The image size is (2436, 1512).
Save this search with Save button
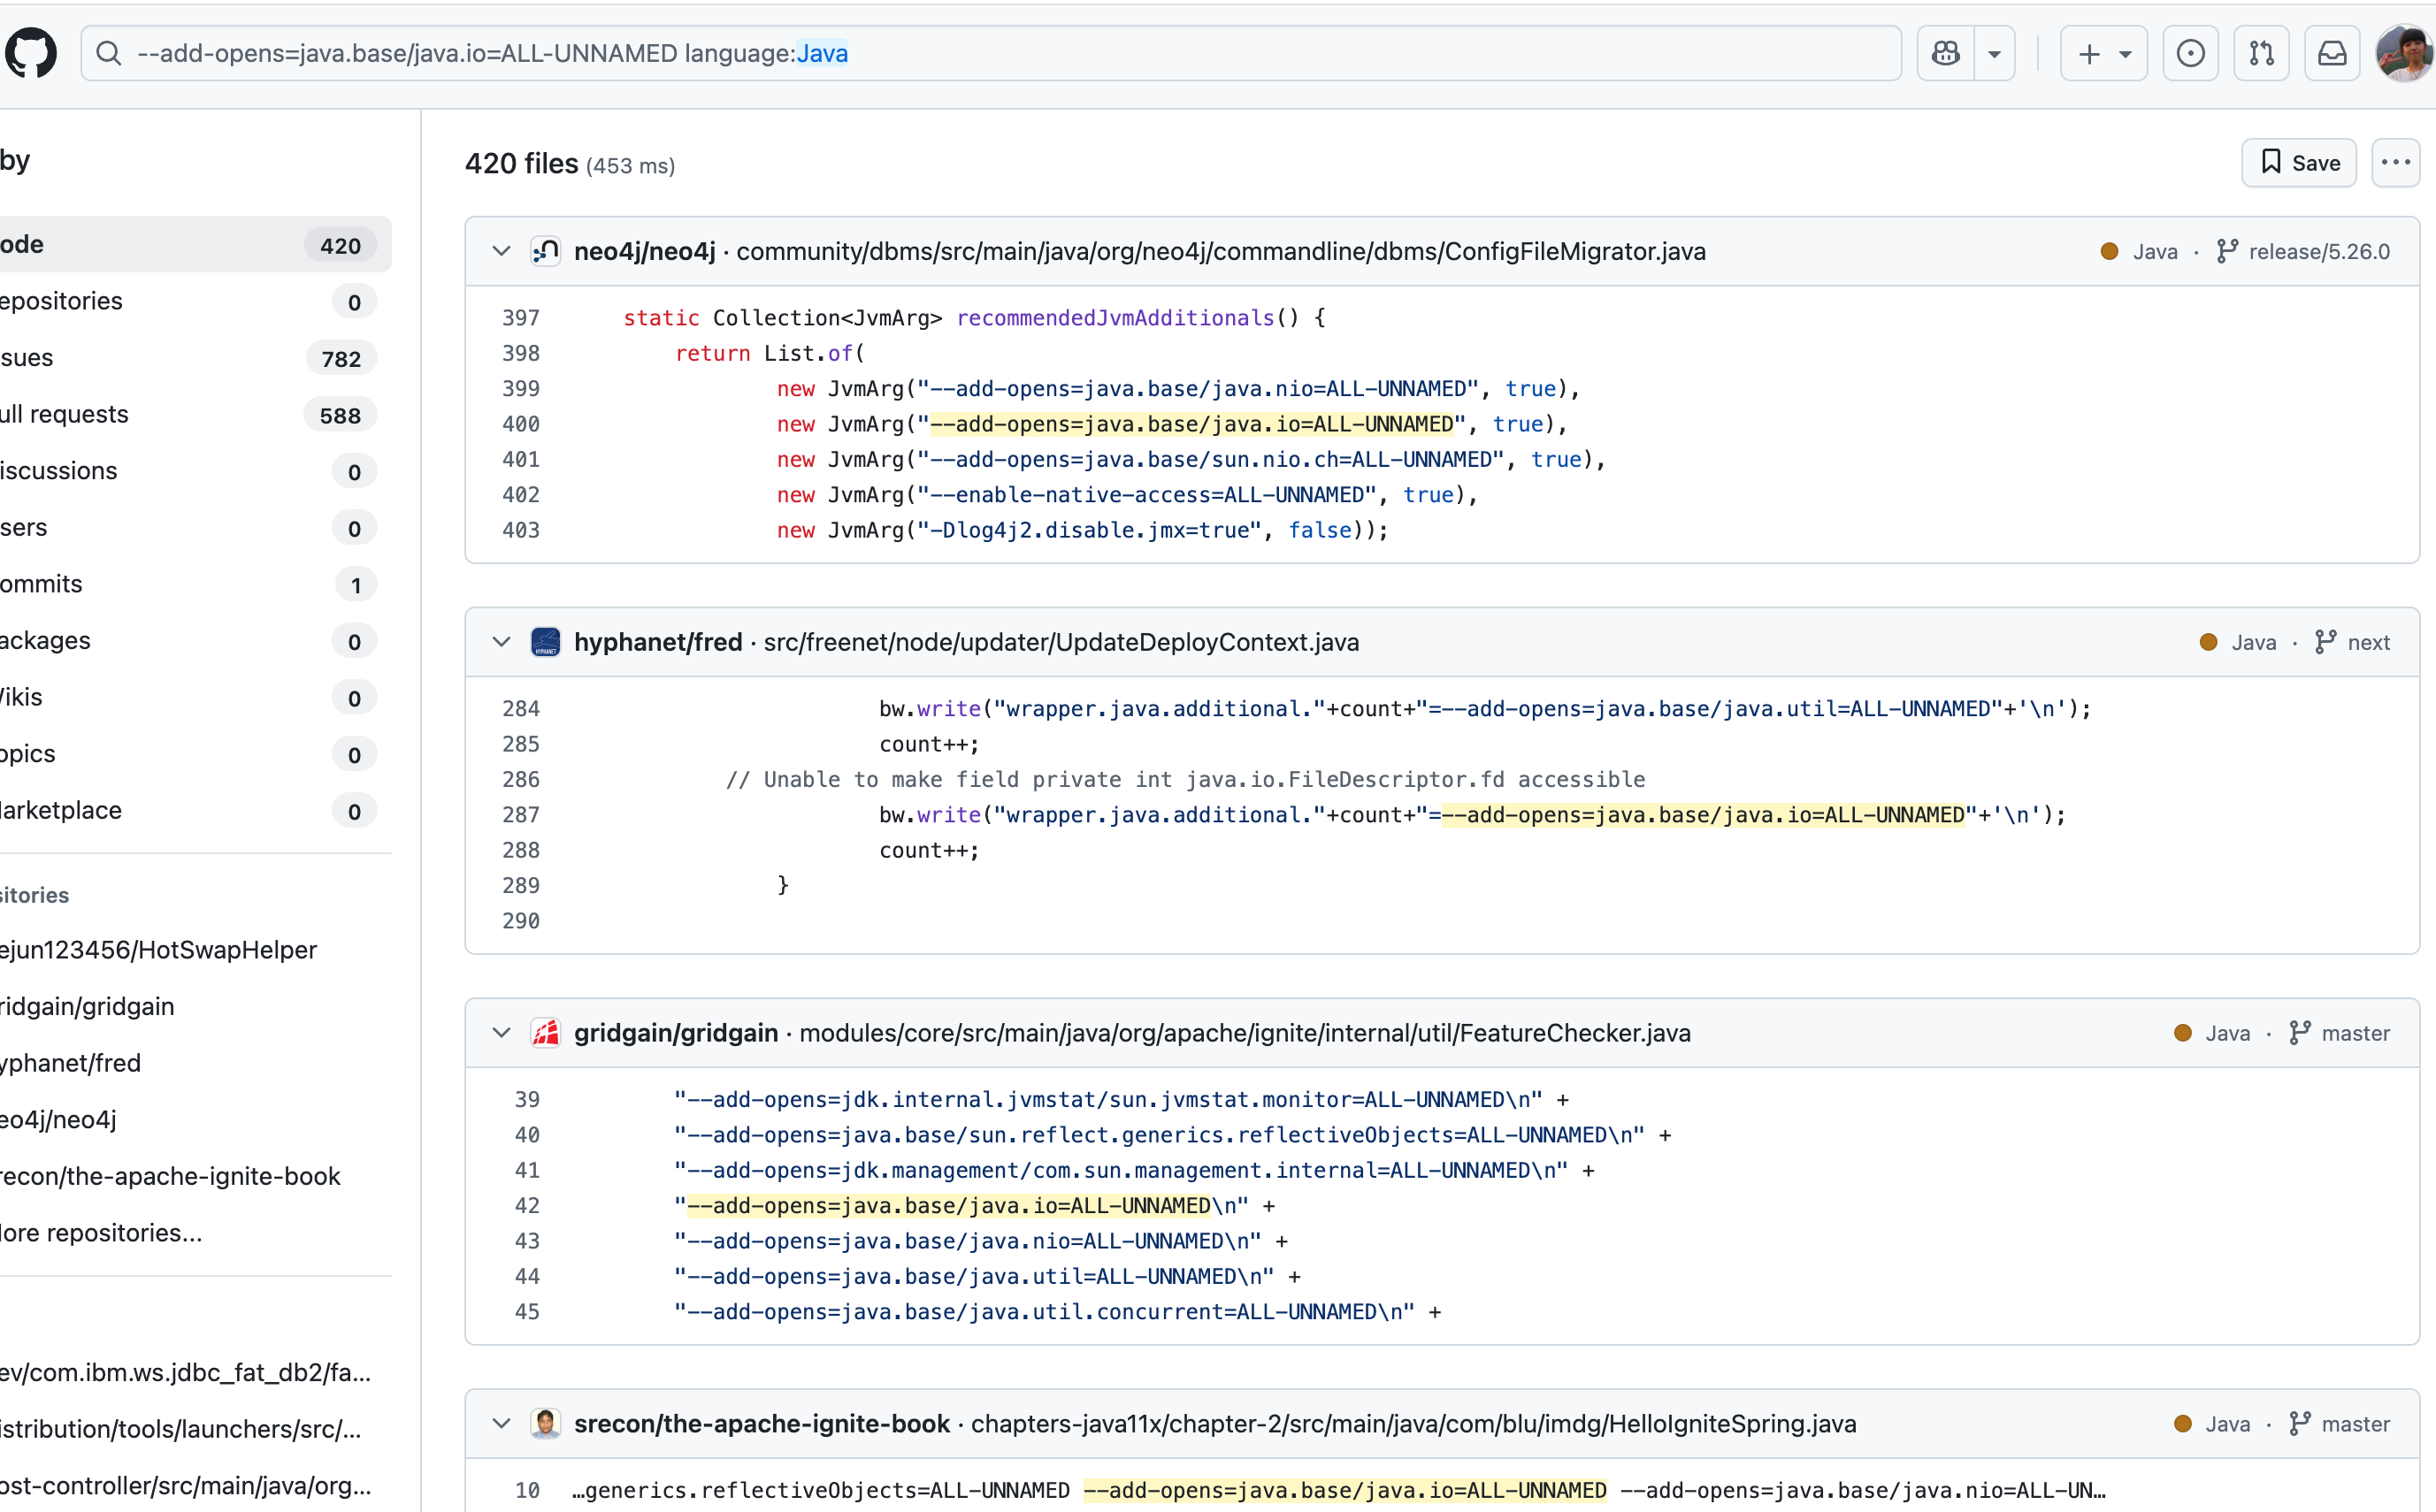[x=2298, y=163]
